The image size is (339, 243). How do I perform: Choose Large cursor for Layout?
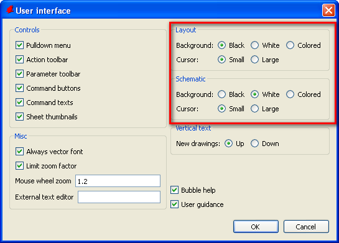click(x=254, y=60)
